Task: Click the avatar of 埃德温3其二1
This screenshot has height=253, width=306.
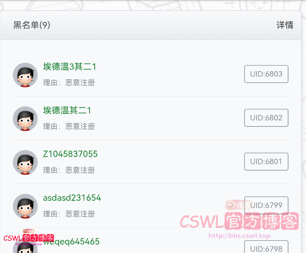Action: point(25,75)
